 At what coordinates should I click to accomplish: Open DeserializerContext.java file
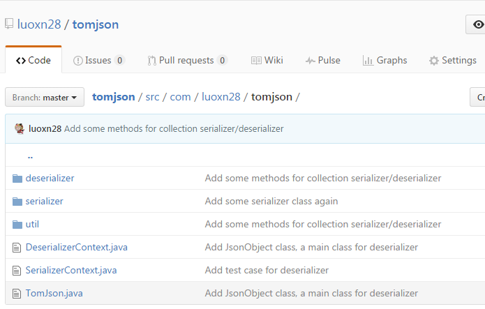[76, 247]
